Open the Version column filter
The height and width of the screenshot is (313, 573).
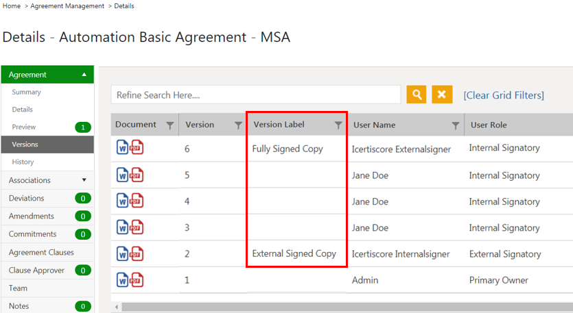(238, 125)
